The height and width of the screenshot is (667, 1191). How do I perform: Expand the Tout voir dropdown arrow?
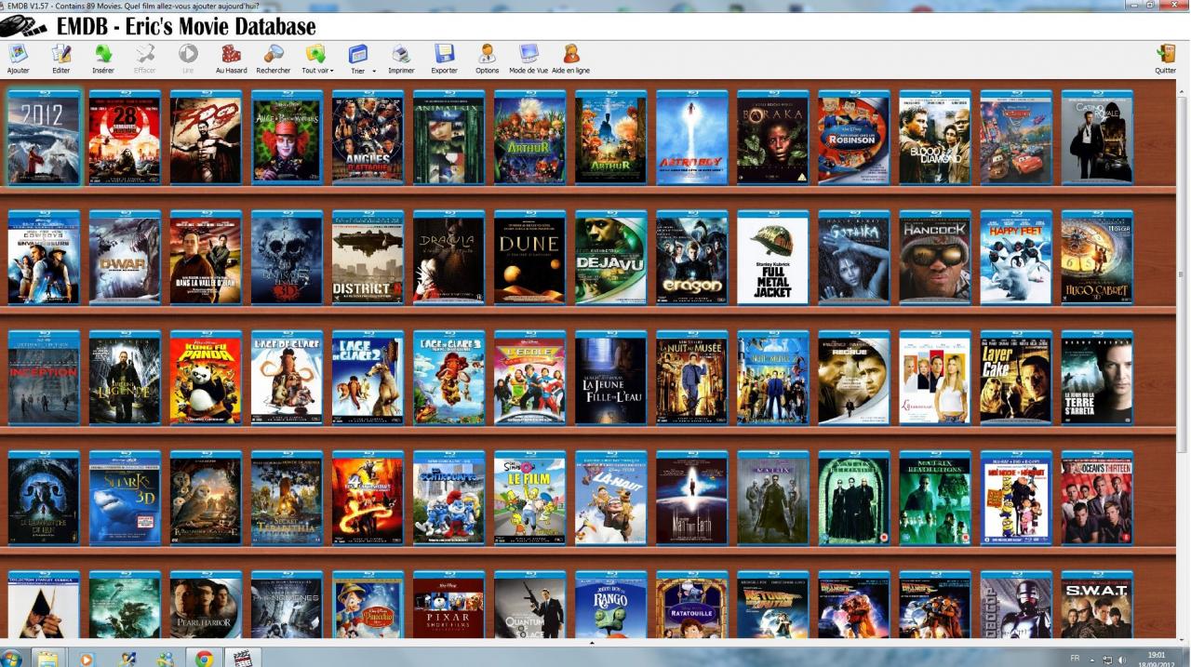(332, 71)
